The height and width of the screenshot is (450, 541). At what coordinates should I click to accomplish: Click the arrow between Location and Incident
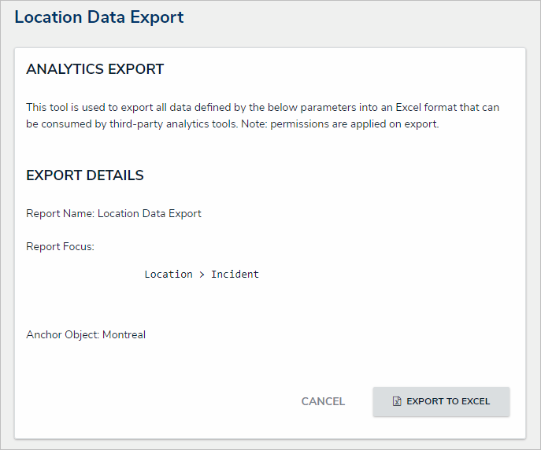click(202, 275)
